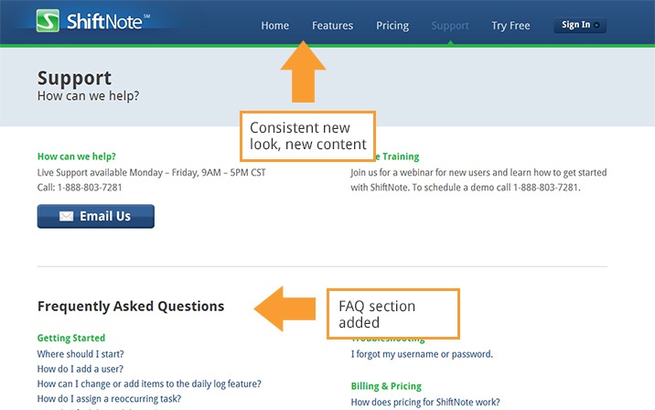This screenshot has height=410, width=655.
Task: Select the Support tab in navigation
Action: 450,26
